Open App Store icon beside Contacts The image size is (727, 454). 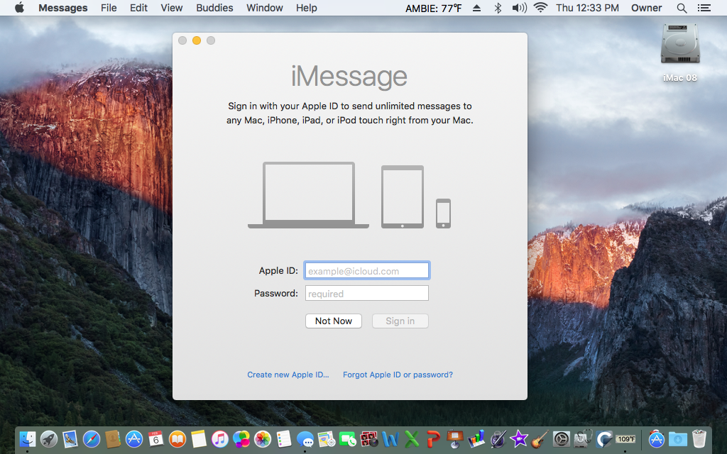134,438
